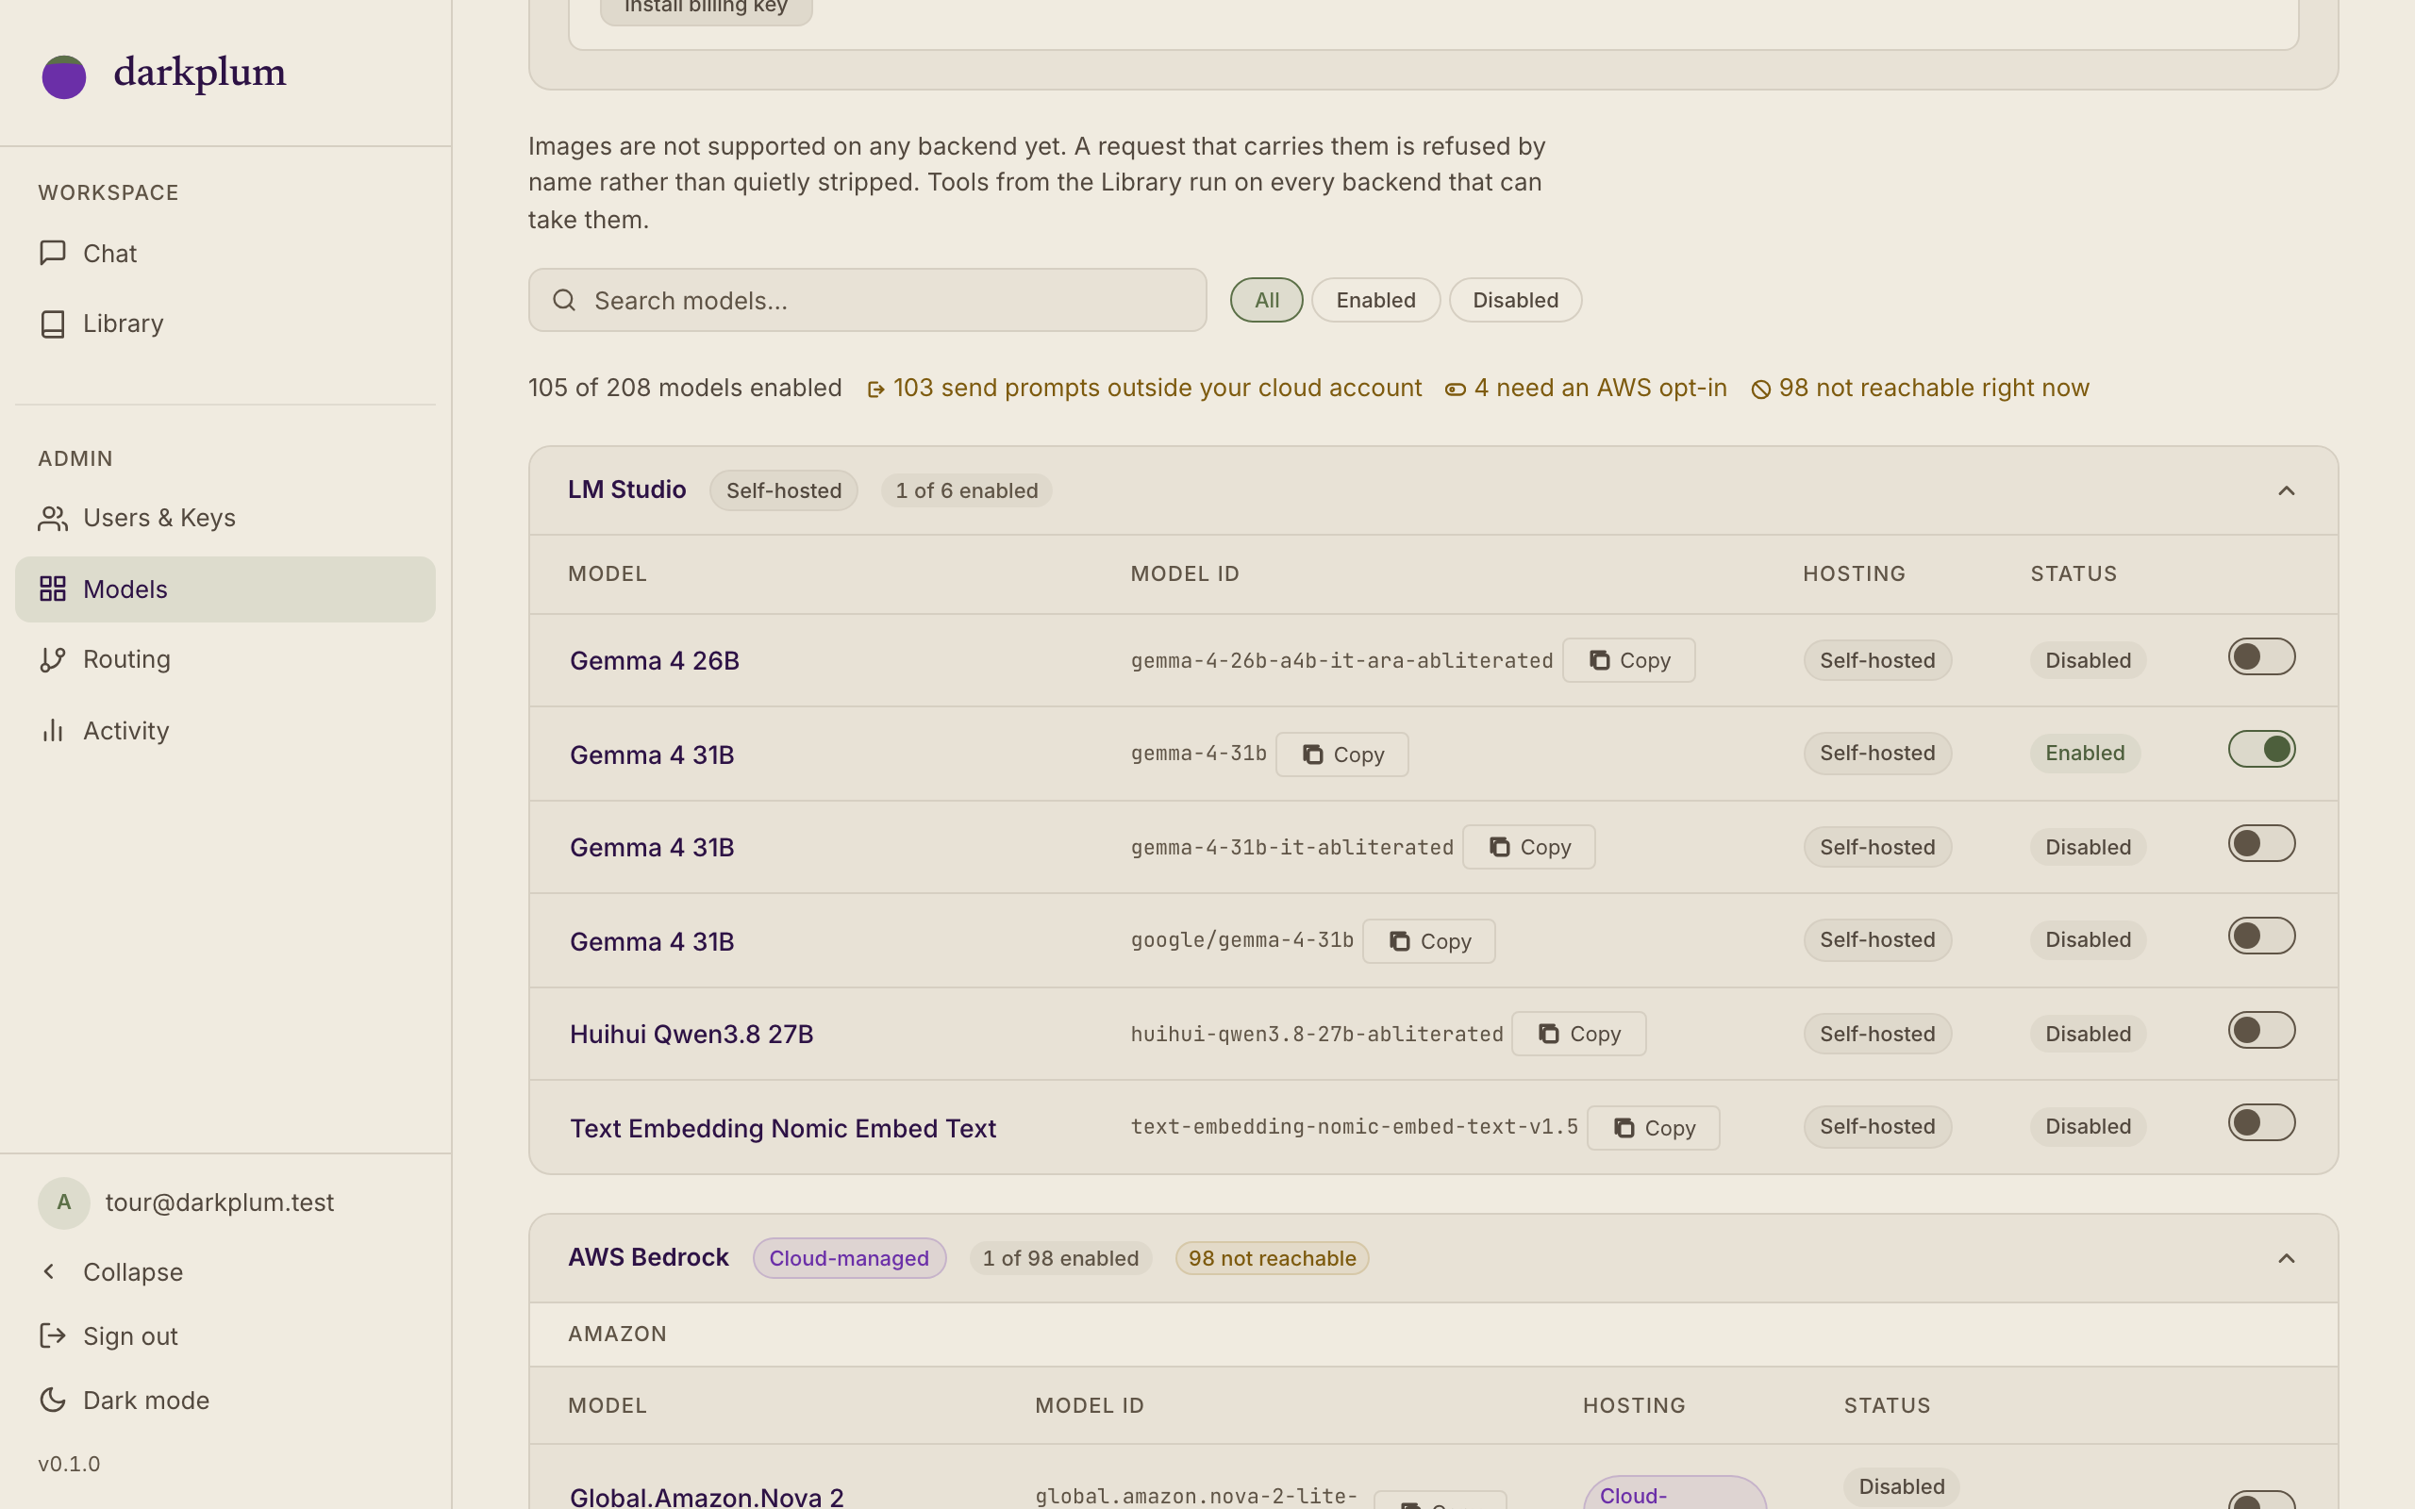Collapse the LM Studio section chevron
The width and height of the screenshot is (2415, 1509).
coord(2285,490)
